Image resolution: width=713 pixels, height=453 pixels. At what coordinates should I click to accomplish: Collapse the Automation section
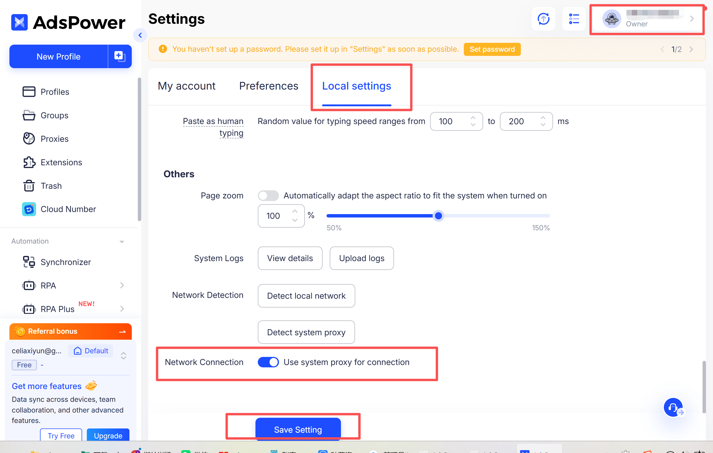122,241
